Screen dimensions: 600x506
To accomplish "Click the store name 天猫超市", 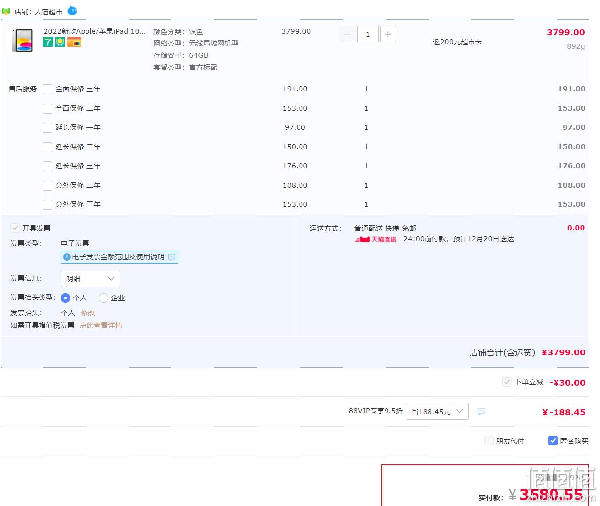I will pos(48,12).
